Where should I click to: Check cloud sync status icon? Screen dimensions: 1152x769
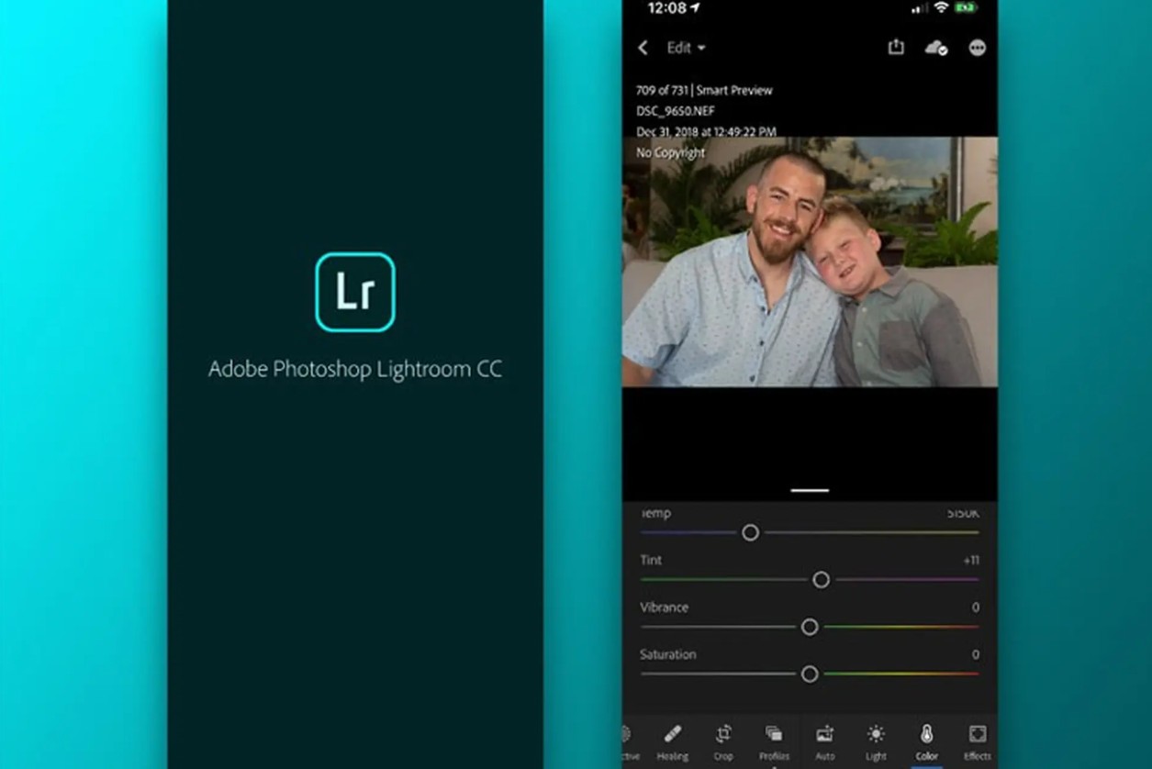click(936, 48)
